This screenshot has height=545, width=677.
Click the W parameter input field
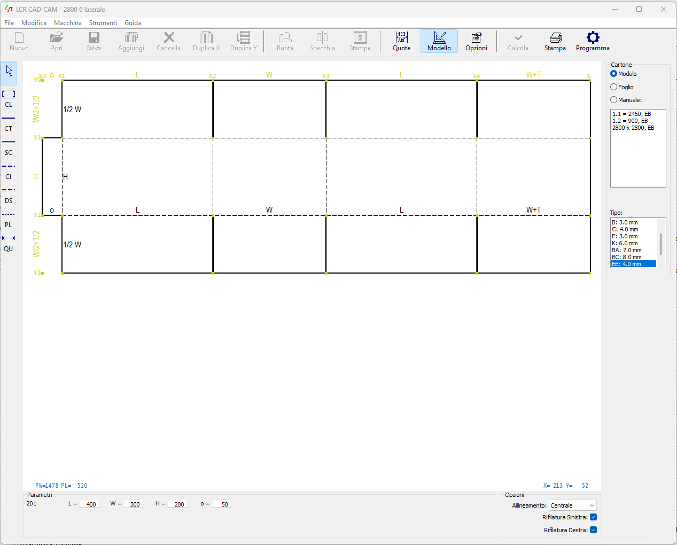click(x=134, y=504)
